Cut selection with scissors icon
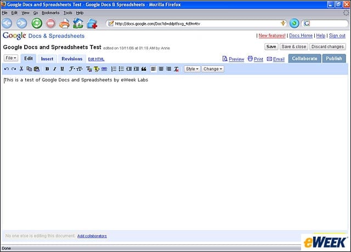 [x=21, y=69]
